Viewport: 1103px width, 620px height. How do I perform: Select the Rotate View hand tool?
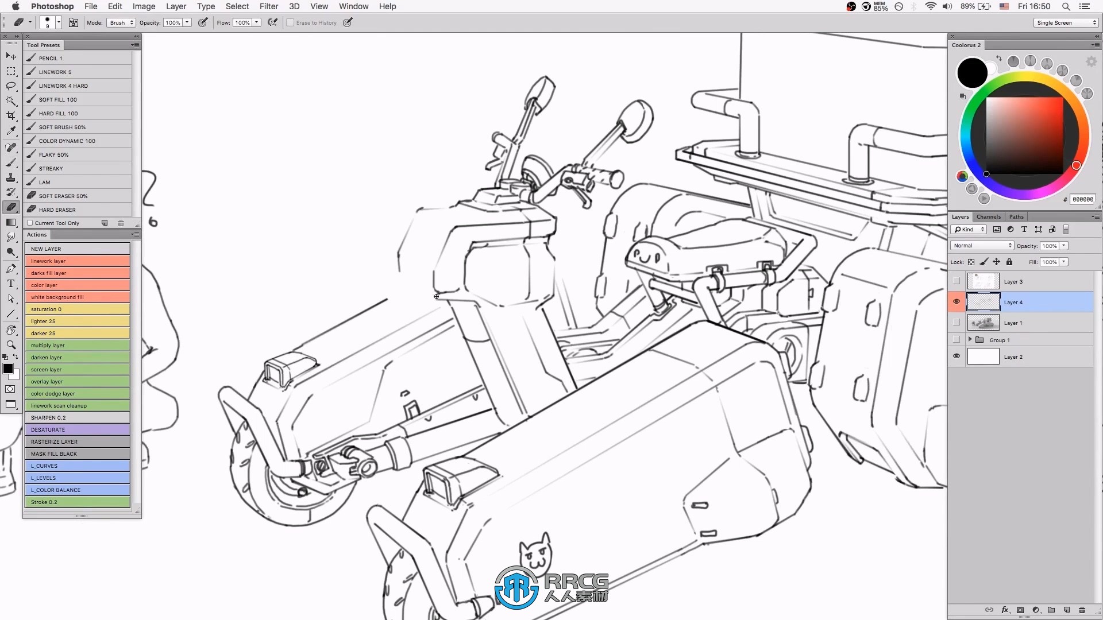pos(11,330)
